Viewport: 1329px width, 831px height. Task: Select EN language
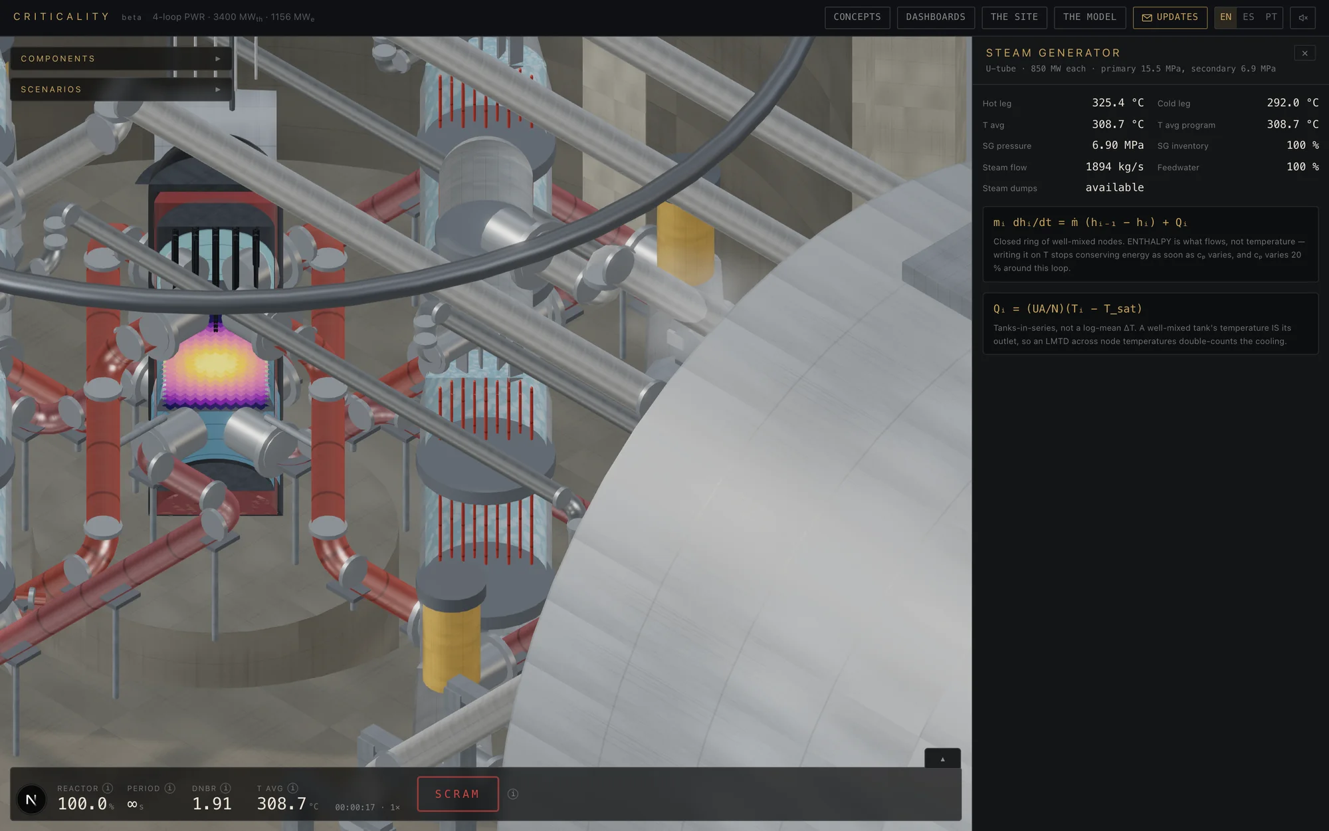(1226, 17)
